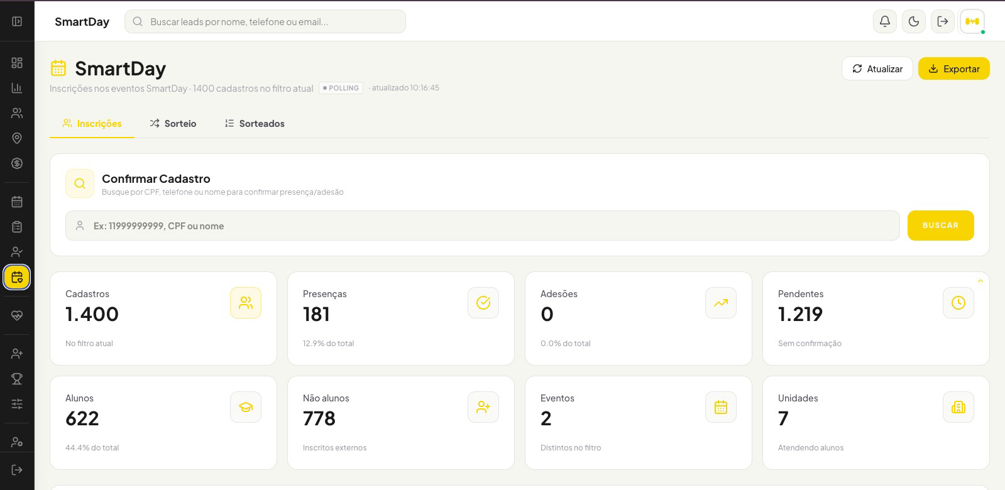
Task: Focus the CPF, phone or name input
Action: click(482, 226)
